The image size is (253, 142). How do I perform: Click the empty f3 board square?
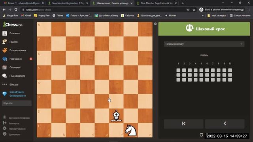tap(116, 101)
